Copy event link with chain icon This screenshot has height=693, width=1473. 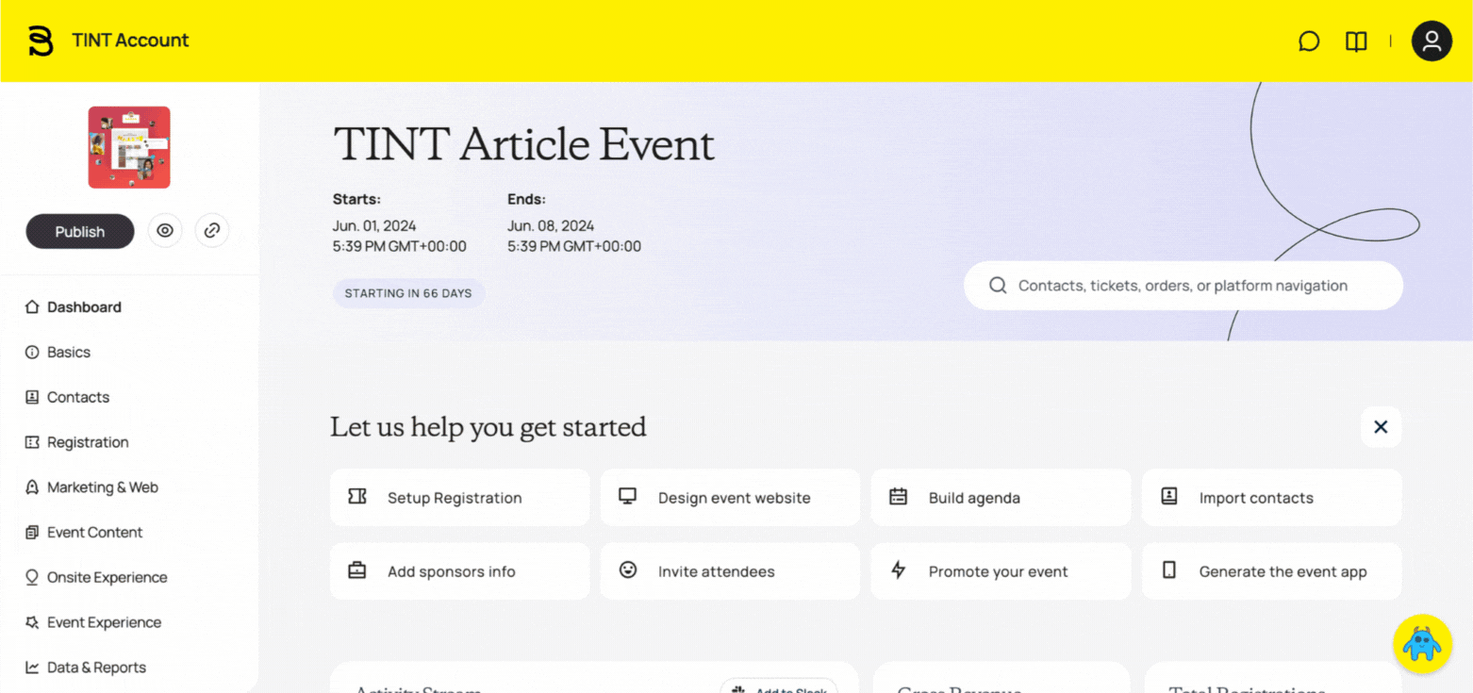[212, 230]
